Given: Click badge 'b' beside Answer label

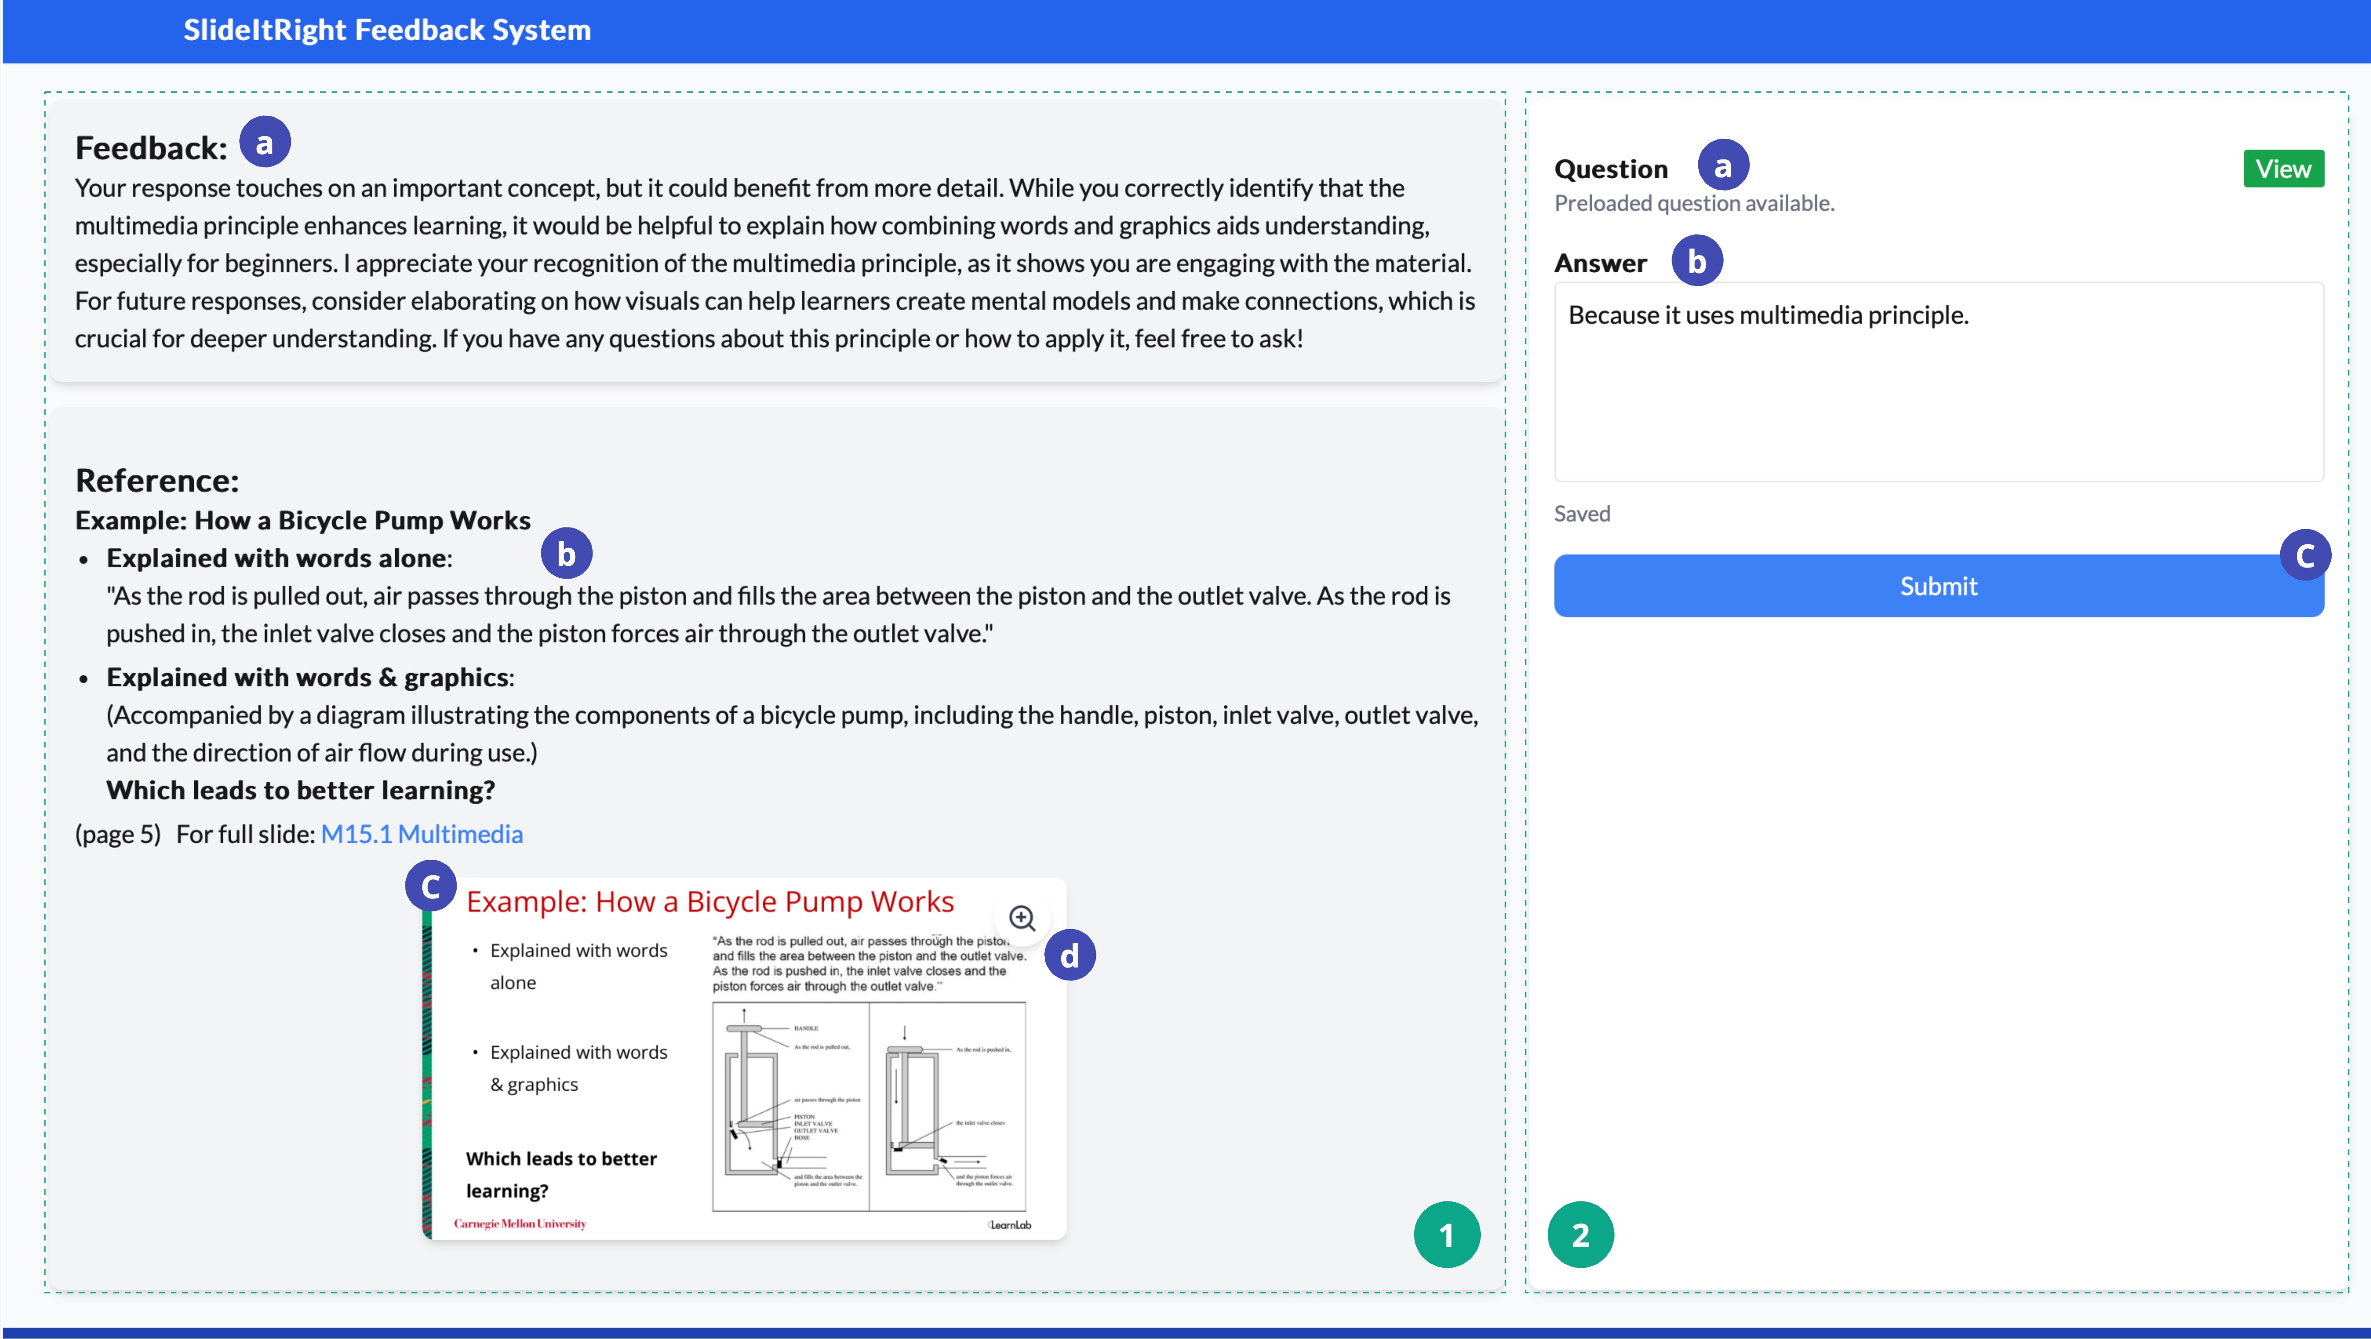Looking at the screenshot, I should tap(1696, 261).
